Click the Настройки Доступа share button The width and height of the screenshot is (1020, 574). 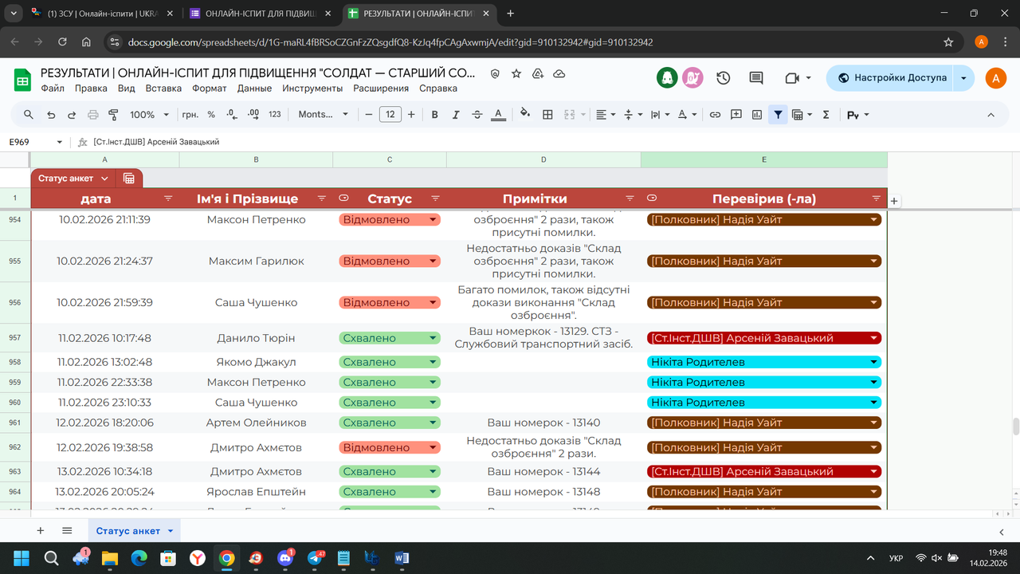tap(892, 77)
